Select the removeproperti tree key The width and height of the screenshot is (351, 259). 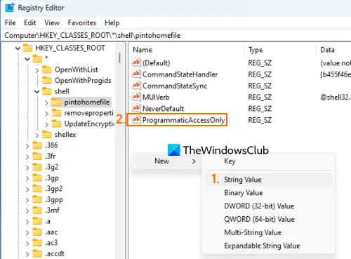point(88,113)
